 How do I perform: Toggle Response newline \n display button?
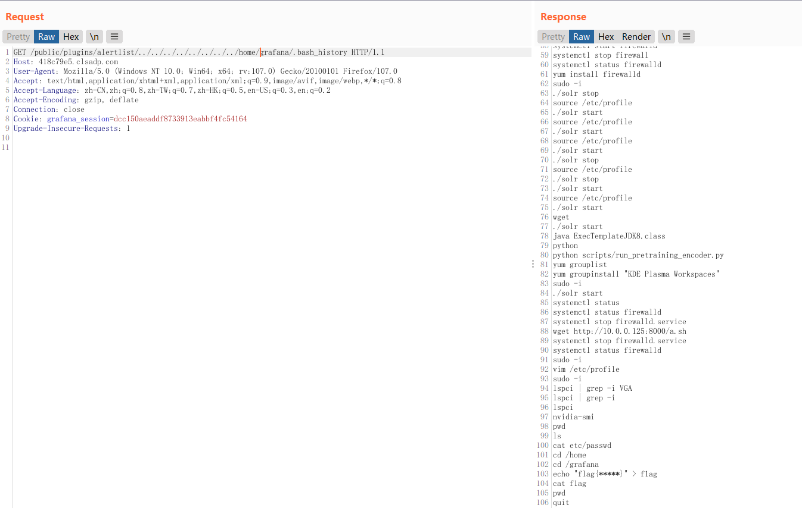pyautogui.click(x=666, y=37)
